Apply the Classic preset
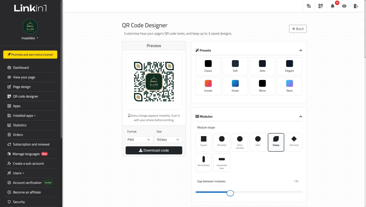Viewport: 366px width, 207px height. (x=208, y=66)
